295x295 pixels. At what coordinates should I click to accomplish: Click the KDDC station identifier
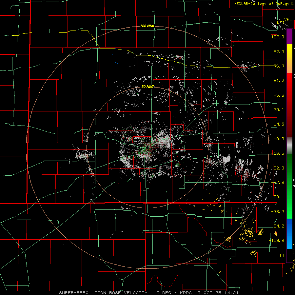186,293
